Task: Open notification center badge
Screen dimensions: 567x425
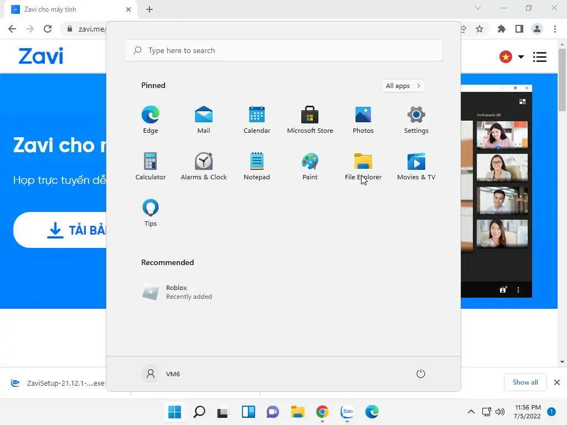Action: (x=551, y=412)
